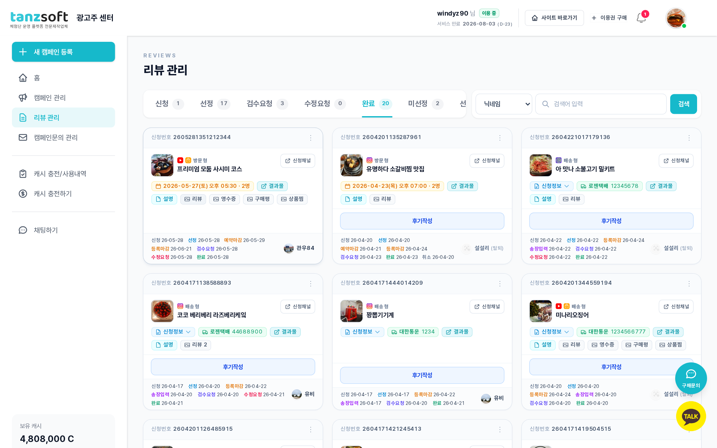
Task: Open more options for application 2605281351212344
Action: pyautogui.click(x=311, y=138)
